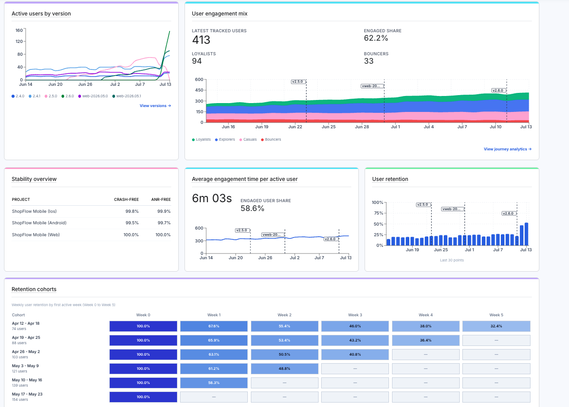The image size is (569, 407).
Task: Select the 36.4% Week 4 retention cell
Action: (426, 341)
